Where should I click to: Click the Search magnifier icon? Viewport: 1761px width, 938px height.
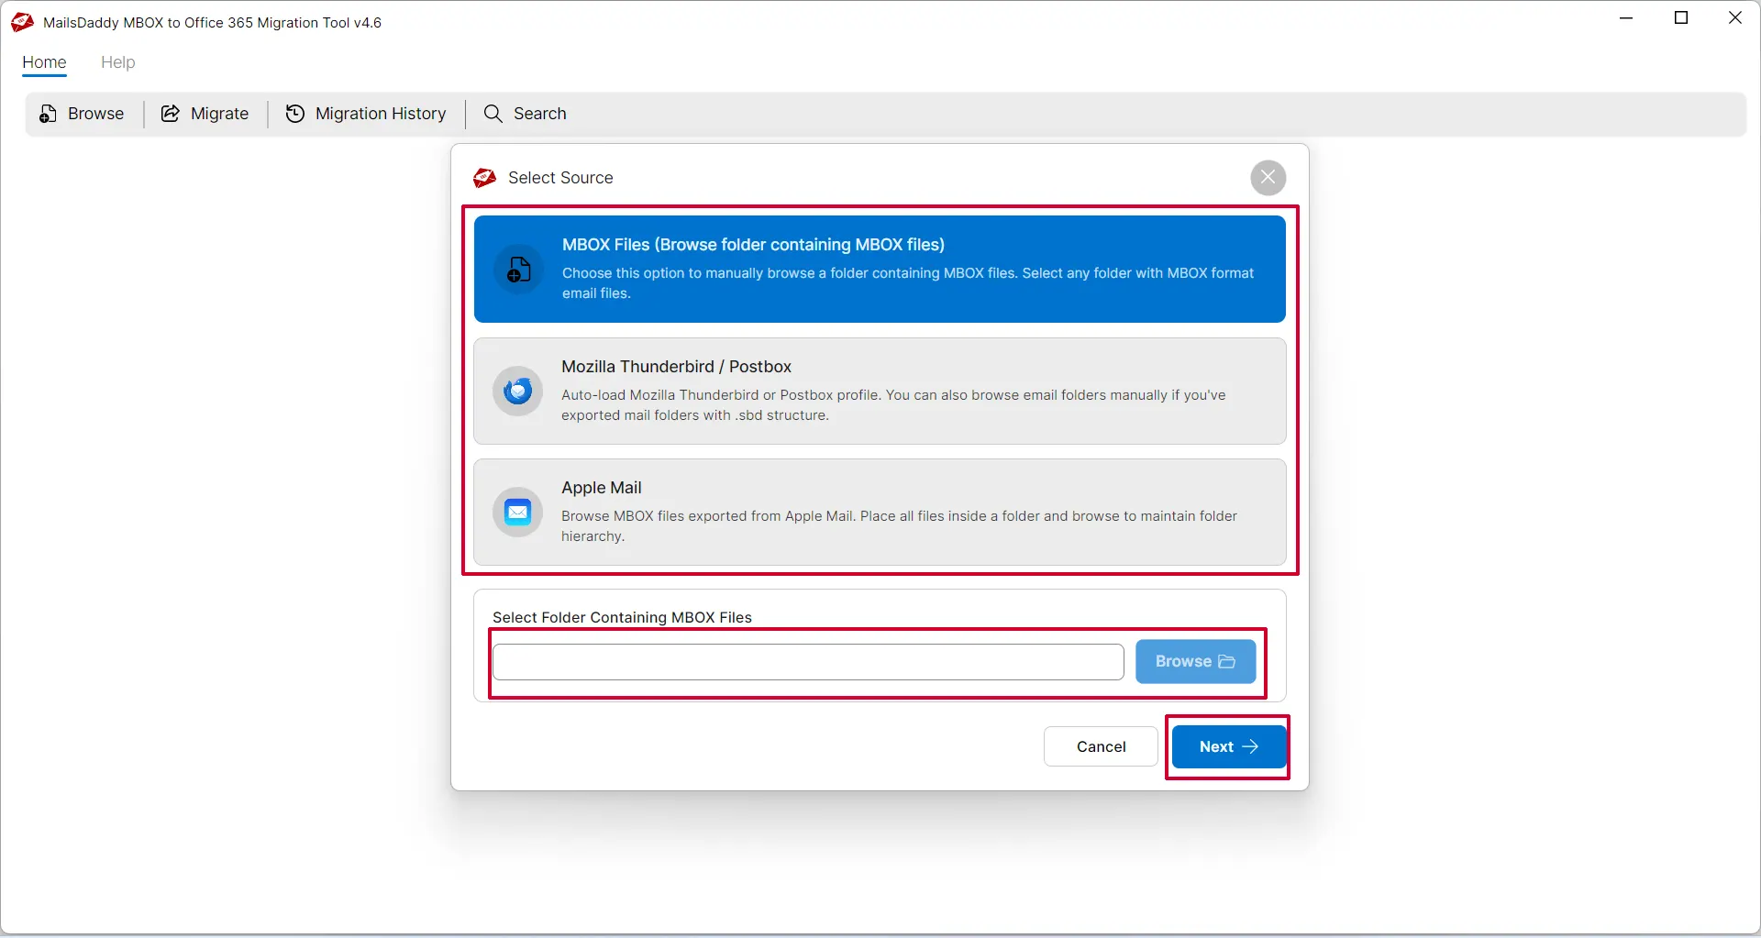coord(493,114)
